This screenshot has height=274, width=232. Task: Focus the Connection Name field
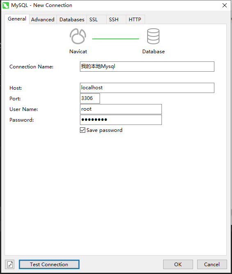coord(147,67)
